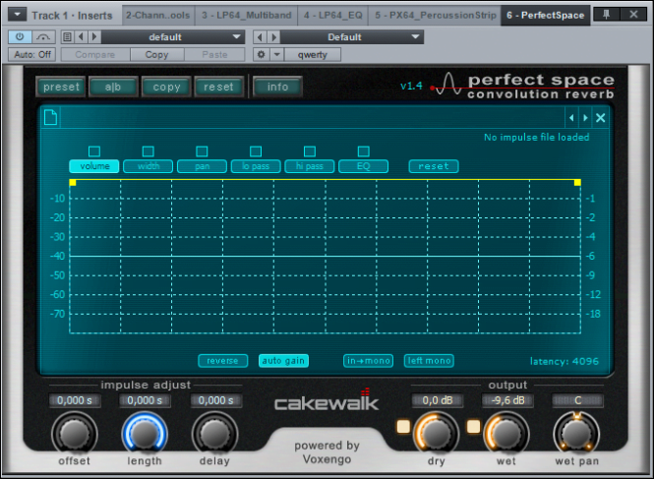Click the right yellow envelope point
Viewport: 654px width, 479px height.
tap(577, 182)
